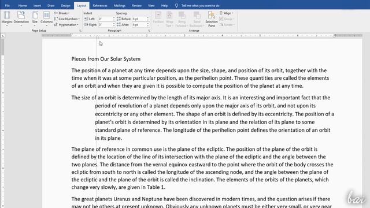Expand the Hyphenation dropdown

tap(66, 24)
